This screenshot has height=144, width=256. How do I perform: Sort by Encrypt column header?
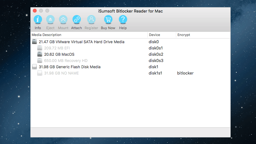tap(203, 35)
